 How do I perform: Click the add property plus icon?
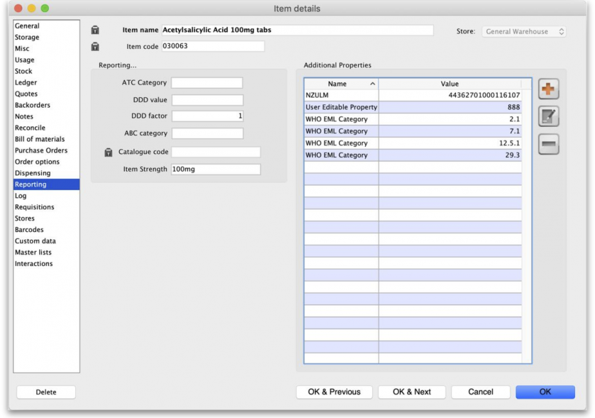click(x=548, y=89)
